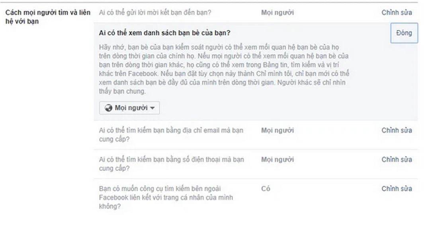Click the heading "Ai có thể xem danh sách bạn bè"
The width and height of the screenshot is (430, 229).
(164, 33)
